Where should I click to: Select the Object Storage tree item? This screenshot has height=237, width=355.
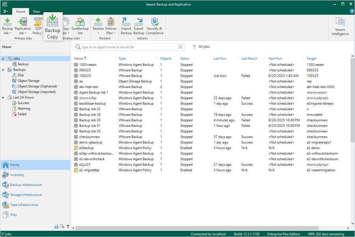click(26, 81)
